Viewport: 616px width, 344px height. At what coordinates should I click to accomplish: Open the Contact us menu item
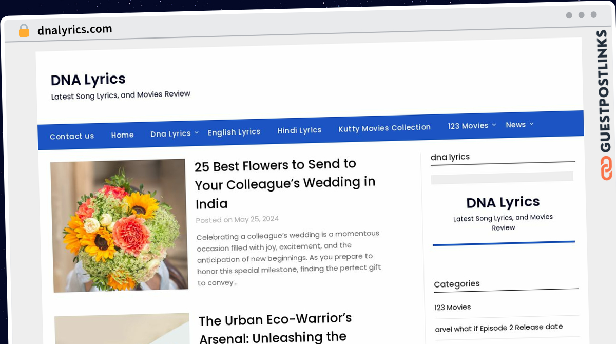coord(72,136)
